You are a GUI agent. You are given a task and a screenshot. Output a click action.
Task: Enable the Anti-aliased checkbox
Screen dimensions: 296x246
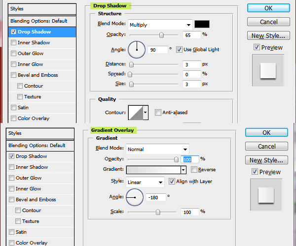pos(158,113)
